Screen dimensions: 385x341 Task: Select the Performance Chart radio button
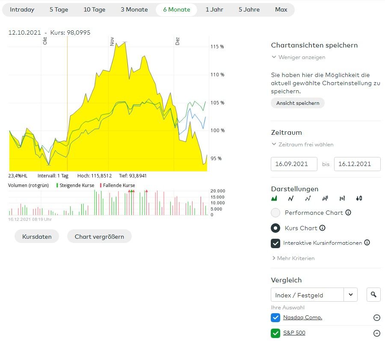click(x=276, y=213)
